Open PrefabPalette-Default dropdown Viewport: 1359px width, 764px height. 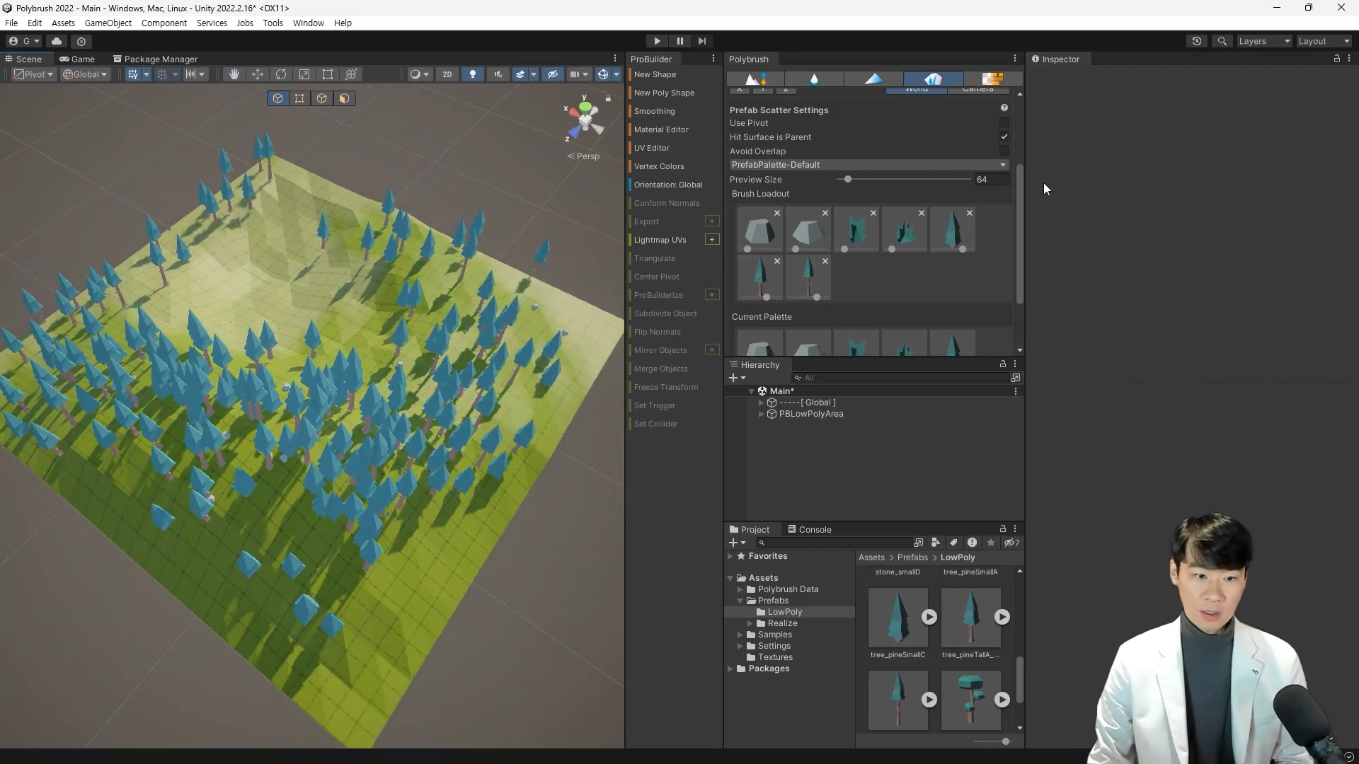point(868,165)
